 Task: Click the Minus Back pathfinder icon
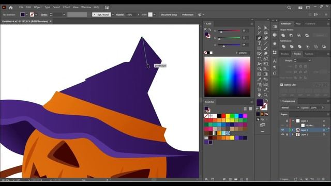tap(324, 47)
